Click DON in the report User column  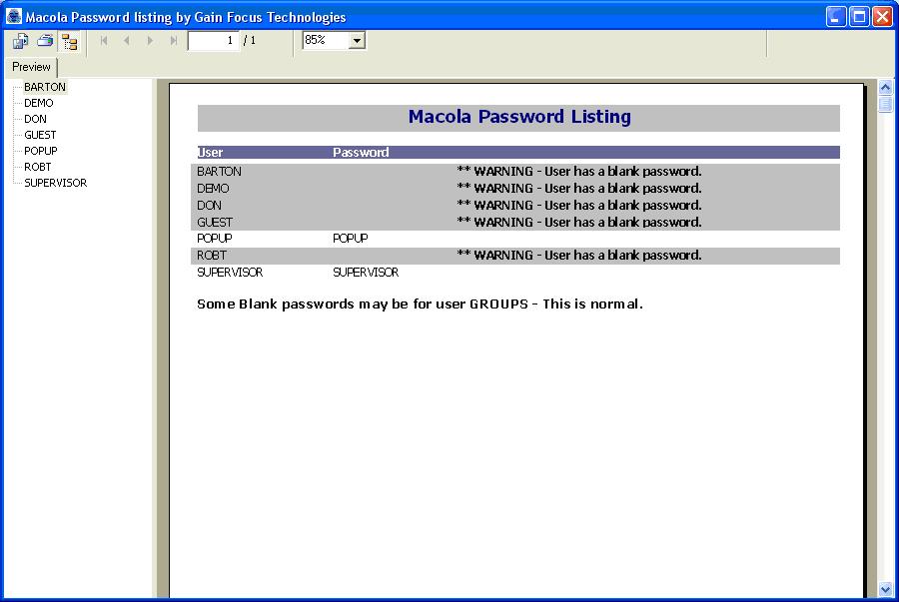click(209, 205)
